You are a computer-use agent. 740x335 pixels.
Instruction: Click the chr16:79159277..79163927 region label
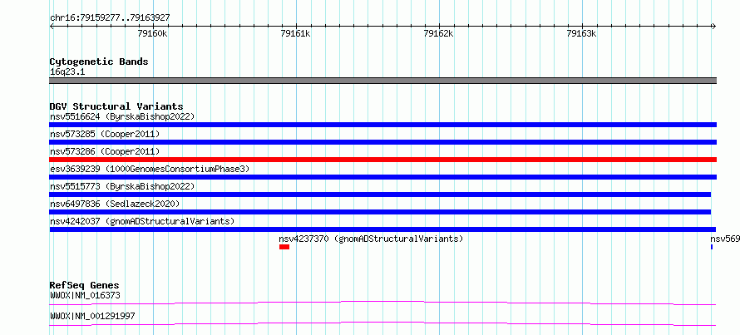tap(110, 18)
